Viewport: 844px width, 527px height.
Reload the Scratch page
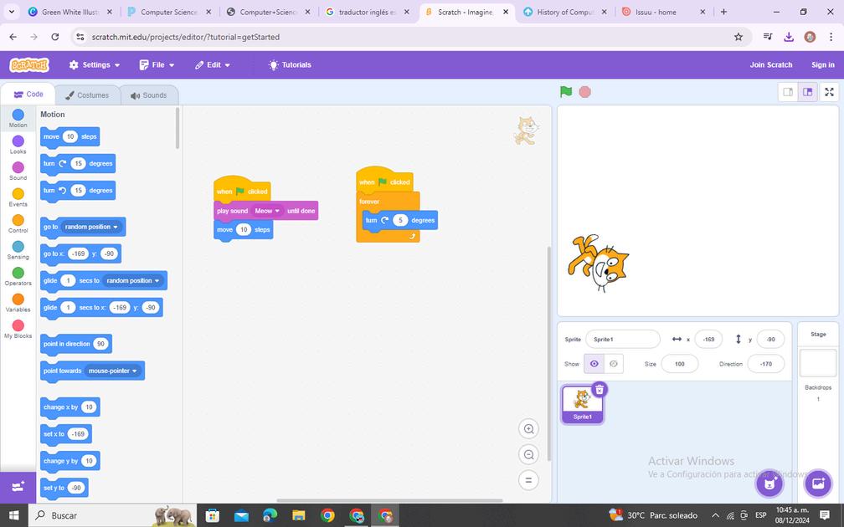[55, 37]
